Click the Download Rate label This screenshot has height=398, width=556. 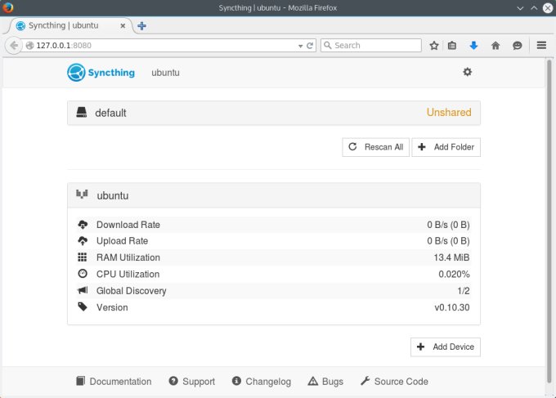pos(128,225)
